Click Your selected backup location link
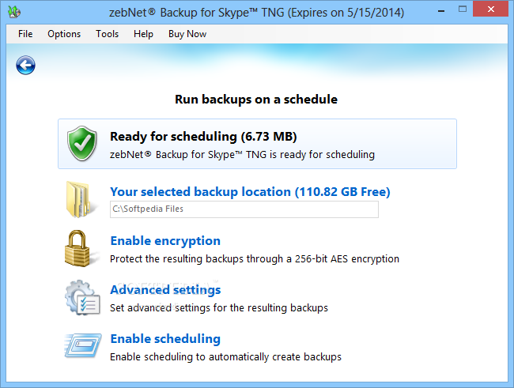 pyautogui.click(x=250, y=192)
